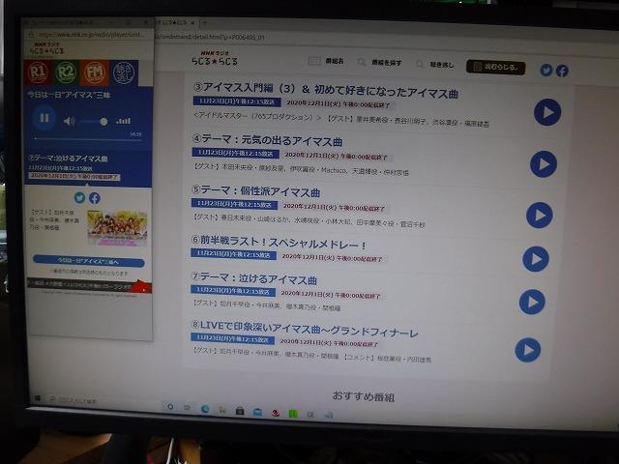Click the main browser address bar URL
Image resolution: width=619 pixels, height=464 pixels.
click(209, 38)
